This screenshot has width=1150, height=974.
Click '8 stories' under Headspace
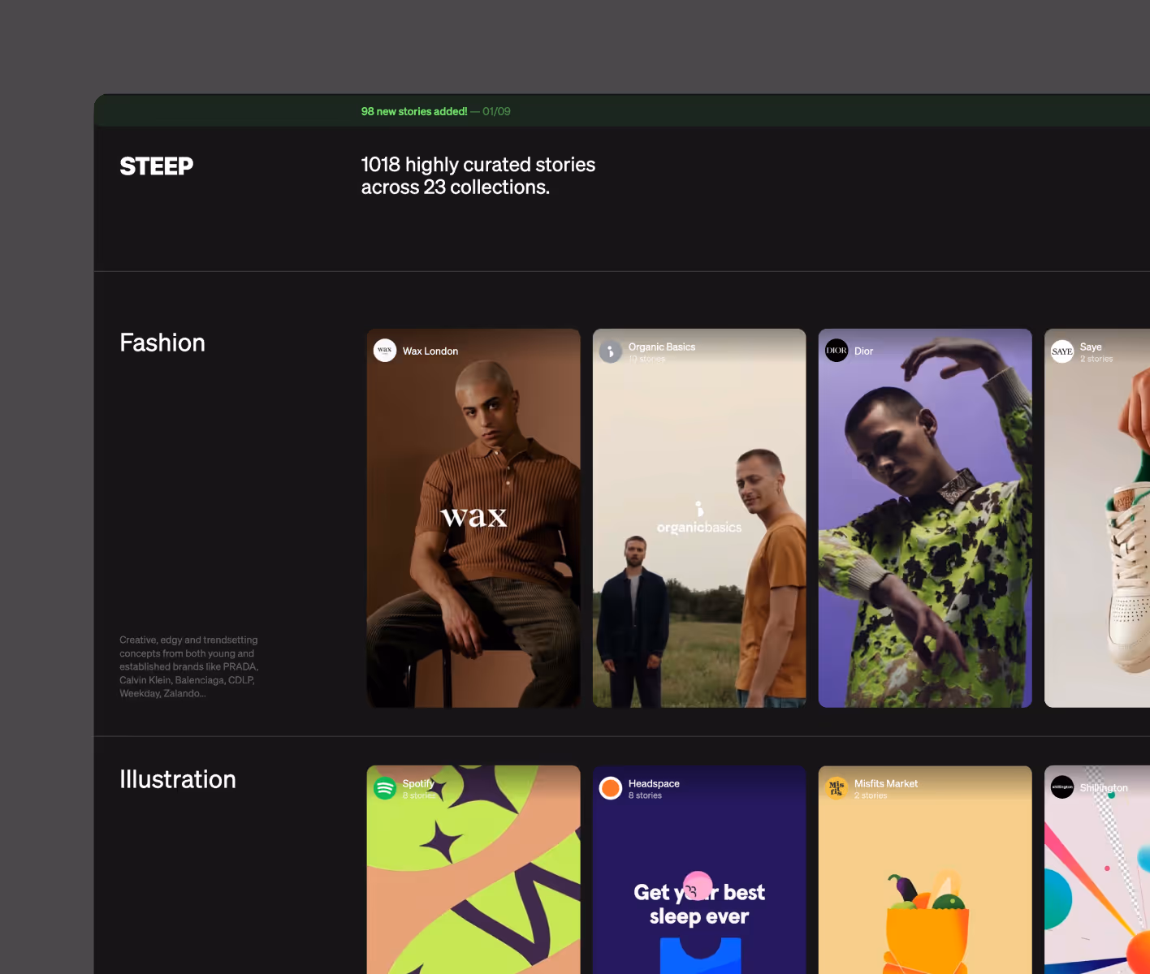(x=645, y=795)
